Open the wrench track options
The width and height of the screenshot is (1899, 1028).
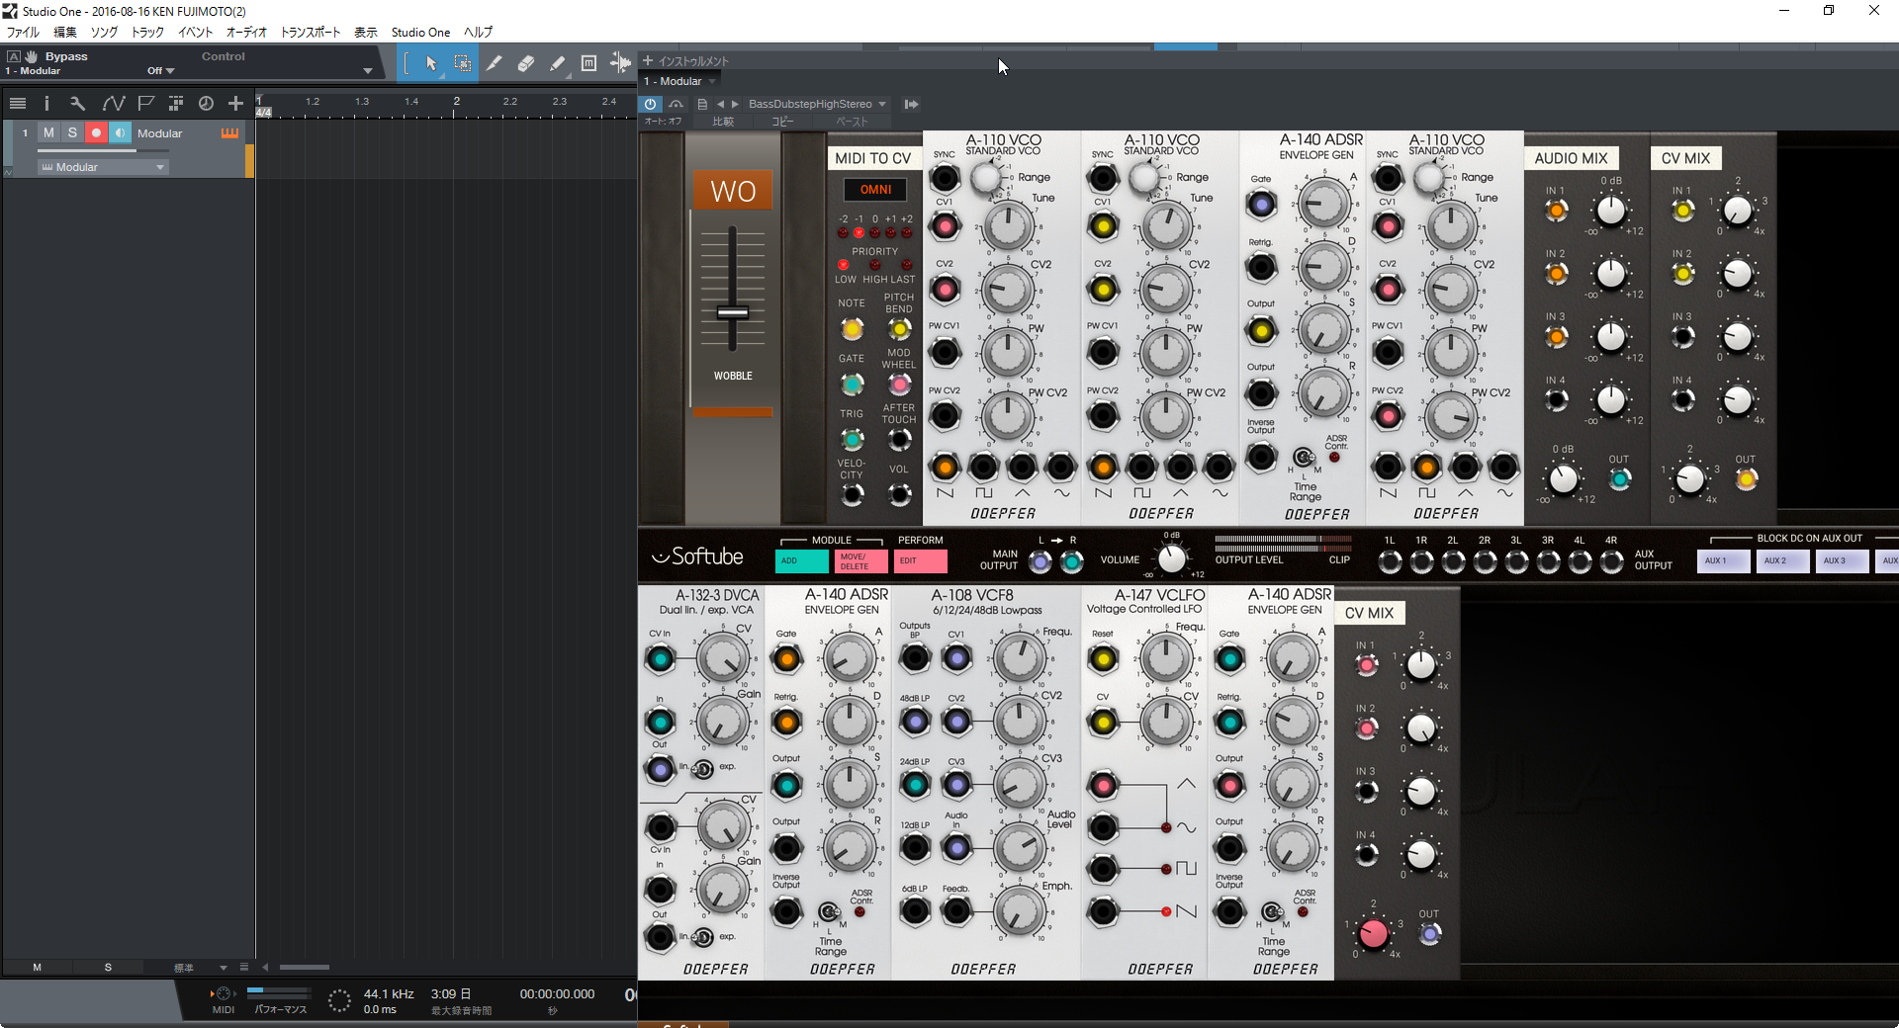78,103
